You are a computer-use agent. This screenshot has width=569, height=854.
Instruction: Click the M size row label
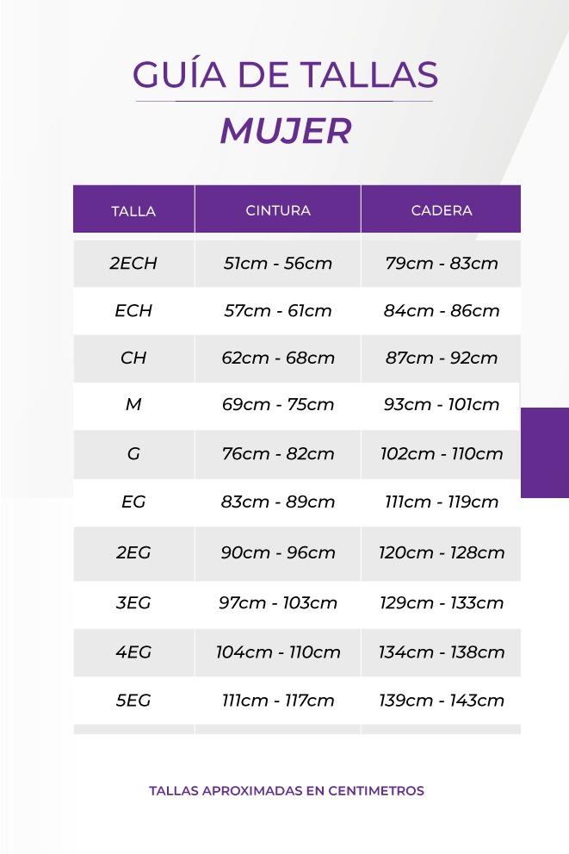(x=133, y=404)
